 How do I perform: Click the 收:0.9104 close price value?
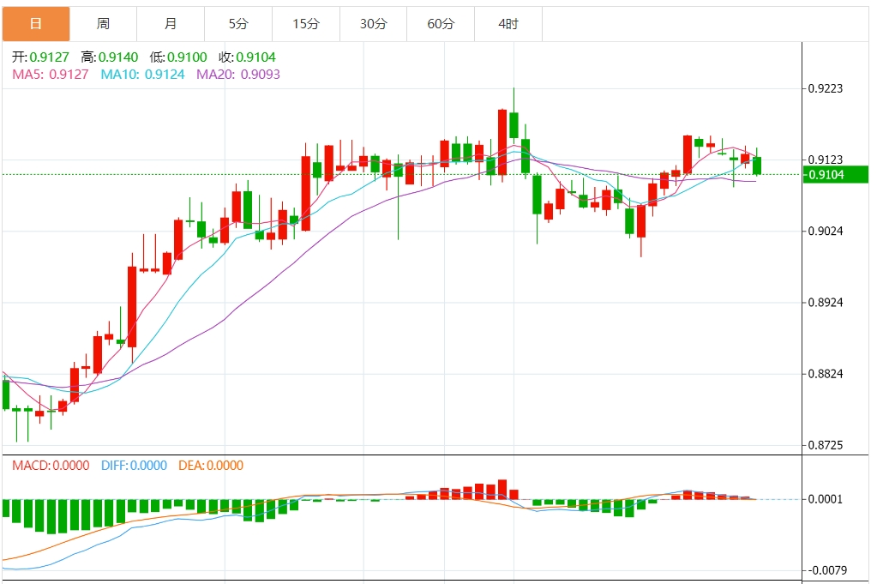click(247, 57)
